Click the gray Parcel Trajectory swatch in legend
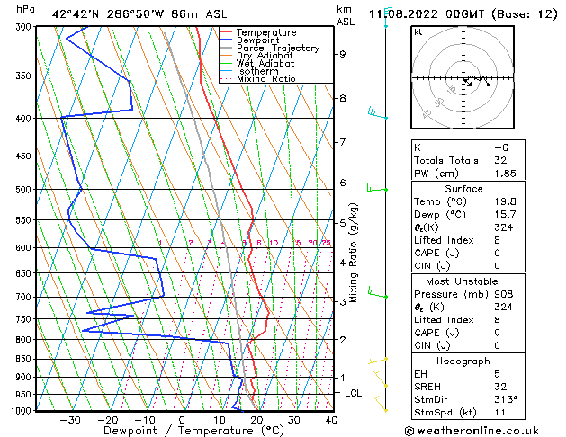 tap(226, 48)
